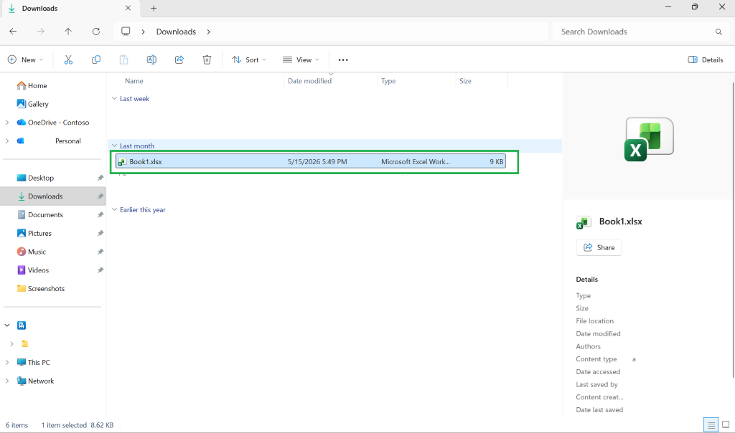Viewport: 735px width, 433px height.
Task: Sort by Date modified column header
Action: (309, 81)
